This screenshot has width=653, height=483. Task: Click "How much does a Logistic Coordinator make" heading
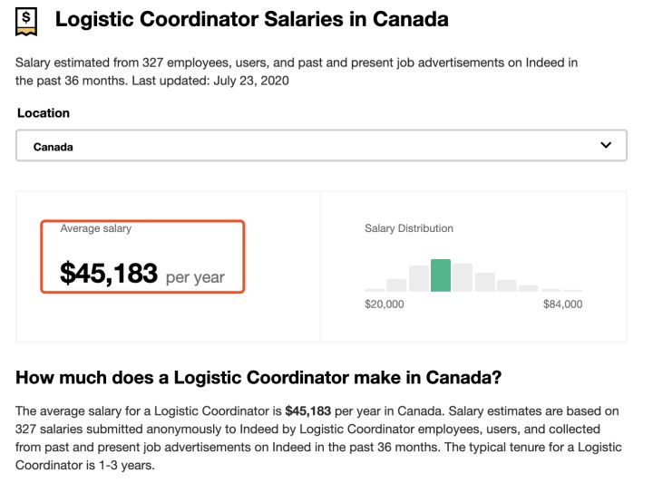[x=258, y=378]
